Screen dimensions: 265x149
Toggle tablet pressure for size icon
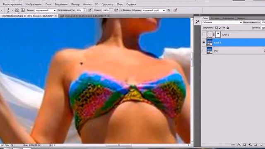pyautogui.click(x=175, y=10)
